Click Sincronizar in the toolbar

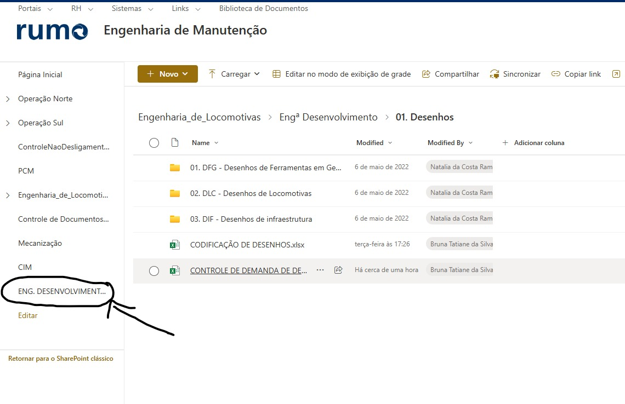tap(515, 74)
